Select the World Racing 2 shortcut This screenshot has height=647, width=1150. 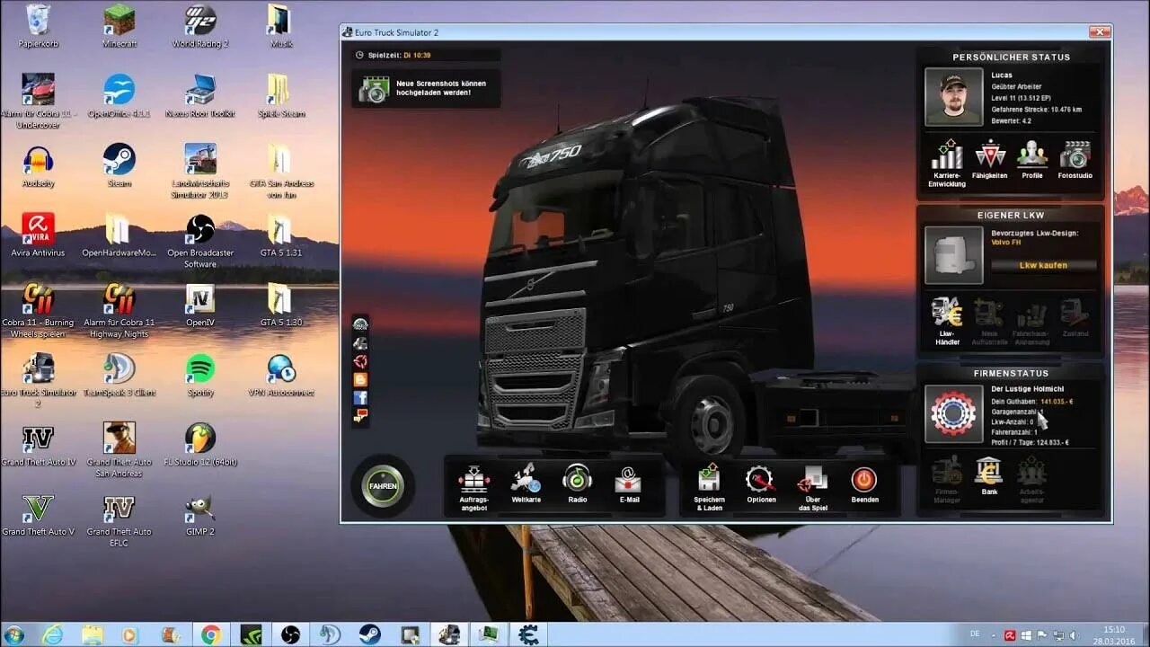pos(200,27)
